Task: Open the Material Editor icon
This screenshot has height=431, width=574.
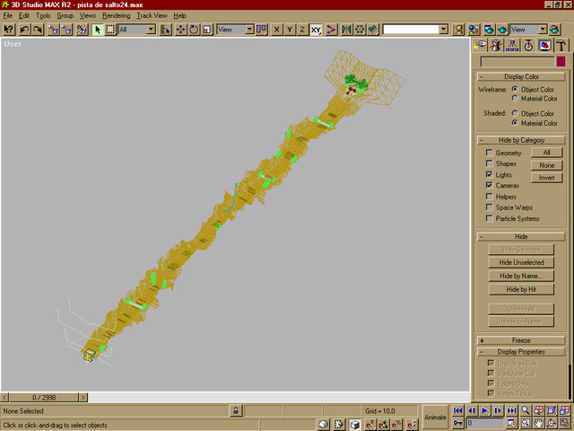Action: pos(474,30)
